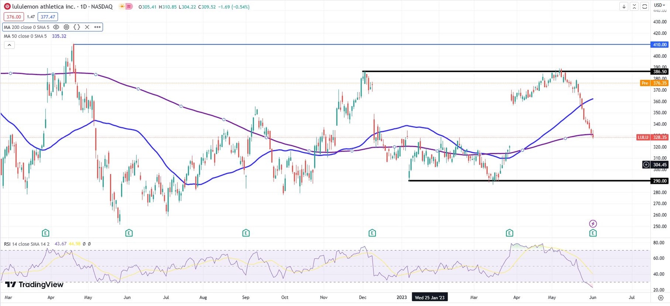
Task: Click the 2023 year label on time axis
Action: click(x=401, y=297)
